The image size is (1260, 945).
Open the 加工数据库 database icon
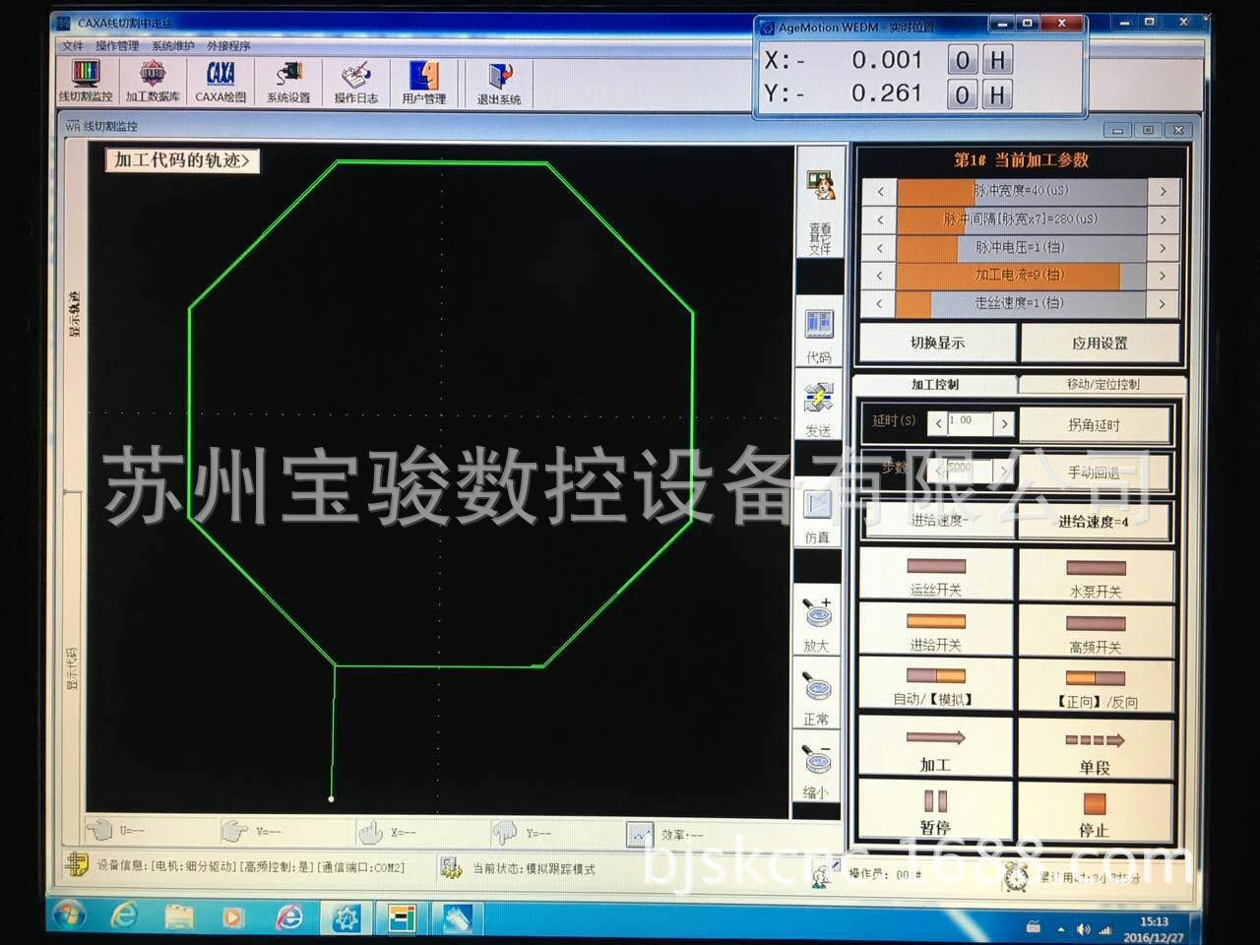[x=153, y=81]
